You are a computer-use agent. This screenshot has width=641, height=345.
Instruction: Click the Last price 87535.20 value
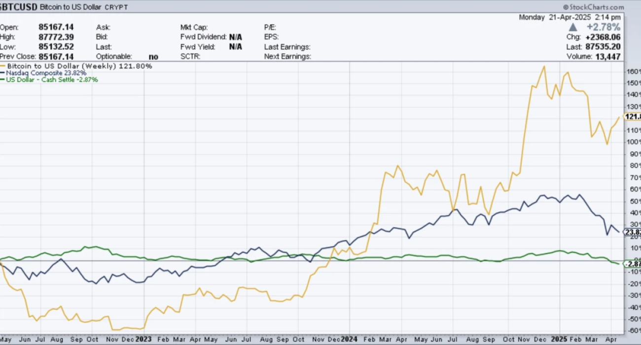pos(603,47)
